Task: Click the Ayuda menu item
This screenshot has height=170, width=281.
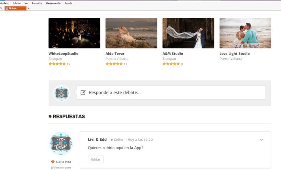Action: tap(69, 3)
